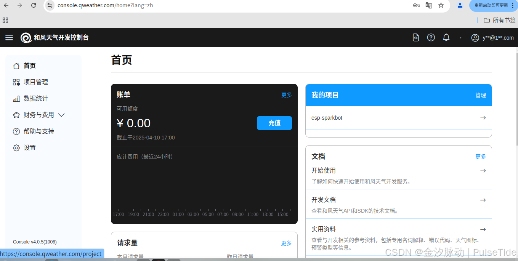Click the account name y**@1**.com

pyautogui.click(x=498, y=38)
